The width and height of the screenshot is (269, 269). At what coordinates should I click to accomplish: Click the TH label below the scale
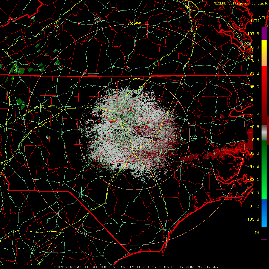(x=257, y=233)
